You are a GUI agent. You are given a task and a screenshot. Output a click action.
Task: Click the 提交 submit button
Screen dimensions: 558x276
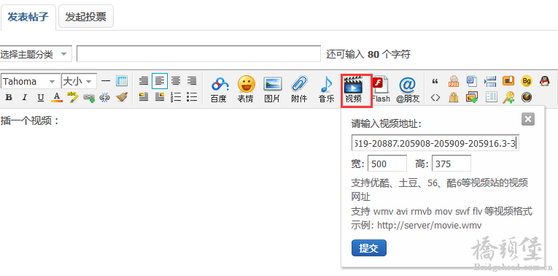pyautogui.click(x=368, y=248)
